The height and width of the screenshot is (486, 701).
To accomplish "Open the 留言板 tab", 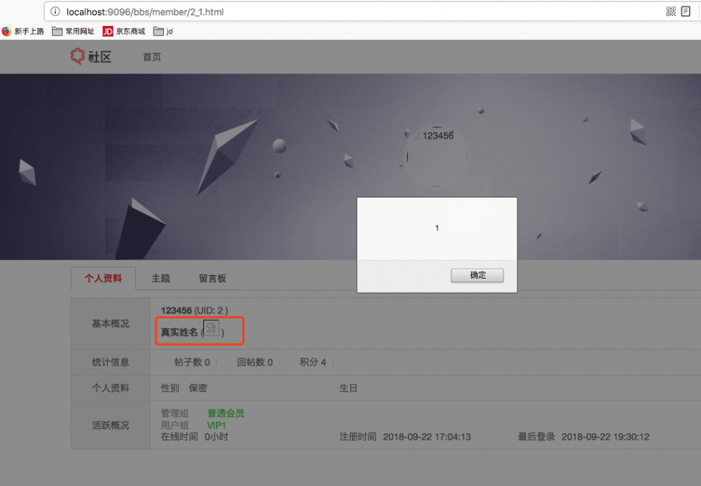I will [x=212, y=278].
